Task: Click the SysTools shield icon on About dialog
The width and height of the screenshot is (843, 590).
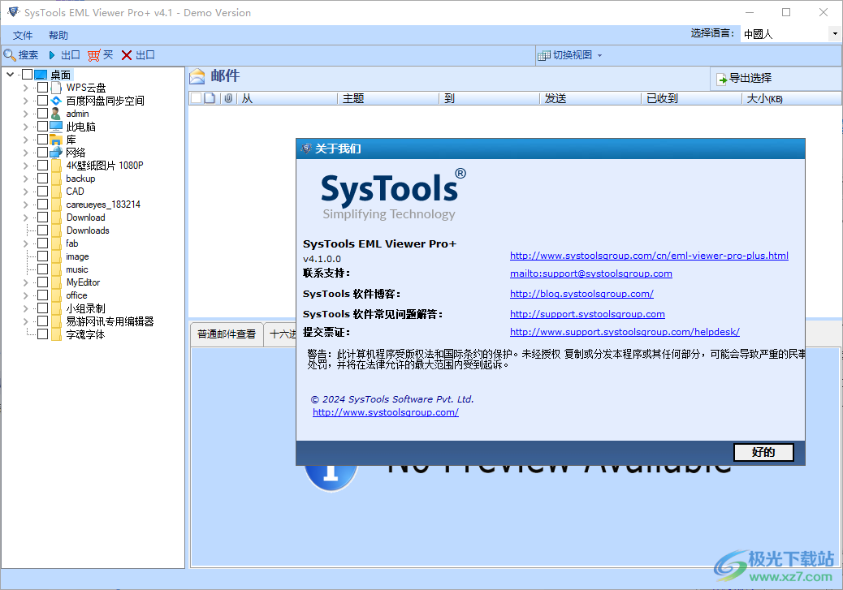Action: (x=305, y=149)
